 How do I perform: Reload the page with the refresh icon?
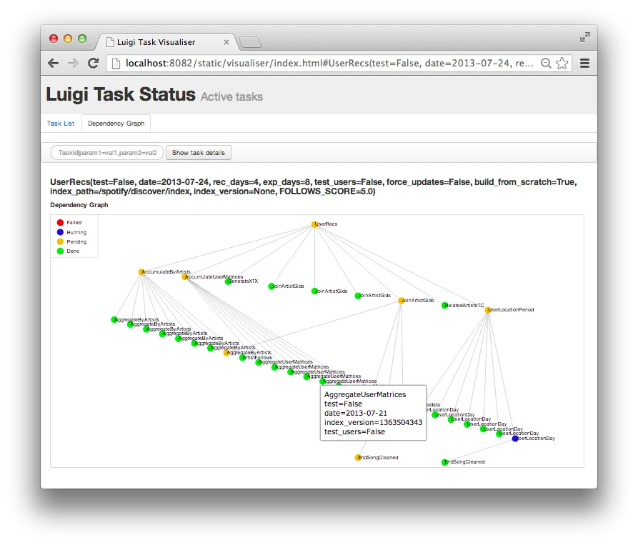tap(93, 63)
